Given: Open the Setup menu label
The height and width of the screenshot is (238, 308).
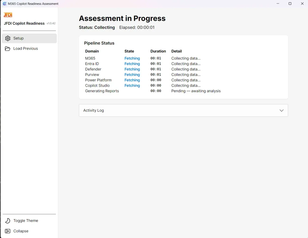Looking at the screenshot, I should pos(19,38).
